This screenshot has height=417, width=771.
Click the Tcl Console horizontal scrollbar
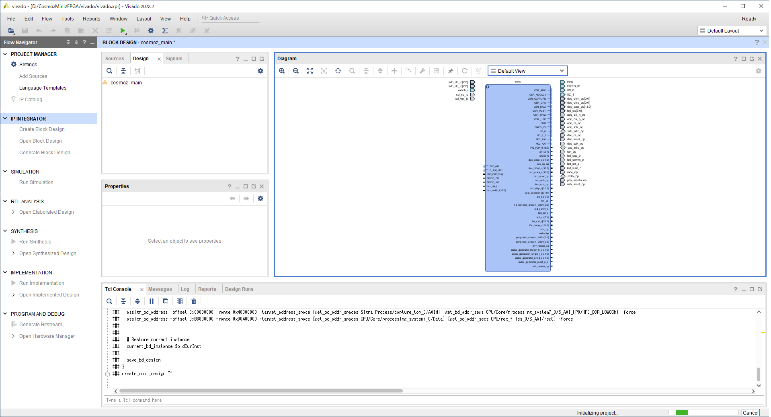tap(261, 391)
